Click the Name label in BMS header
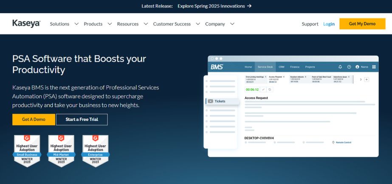392x184 pixels. tap(364, 67)
